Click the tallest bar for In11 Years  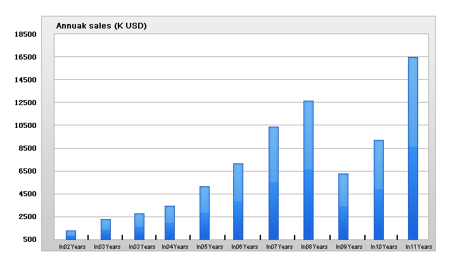pyautogui.click(x=412, y=148)
